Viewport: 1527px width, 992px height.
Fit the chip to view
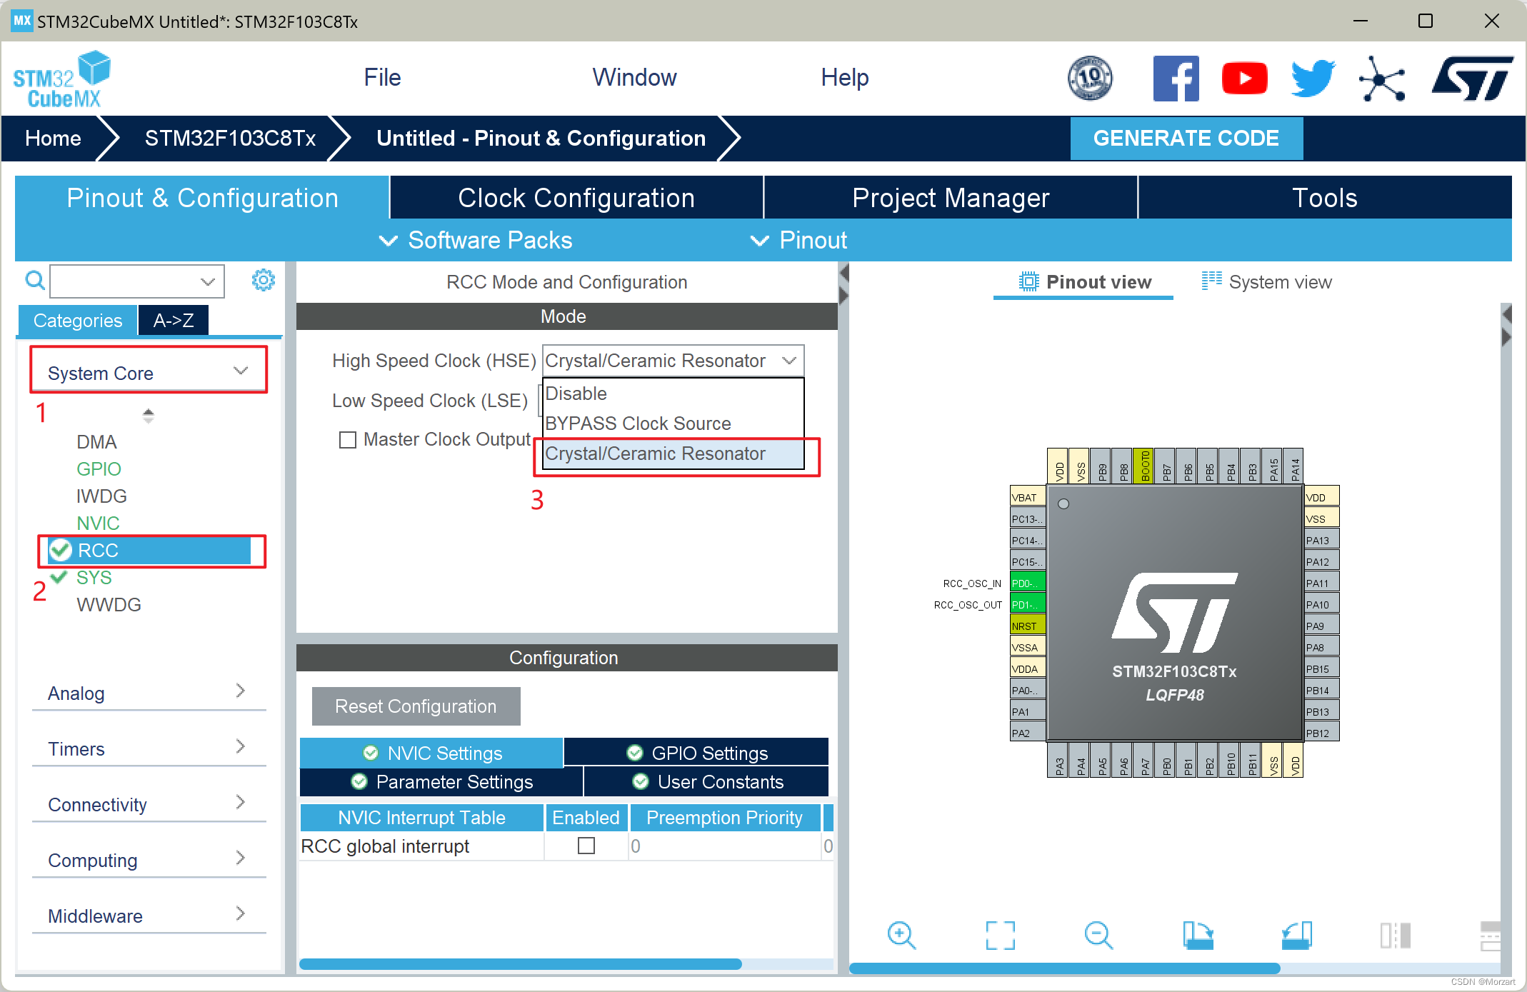1000,936
